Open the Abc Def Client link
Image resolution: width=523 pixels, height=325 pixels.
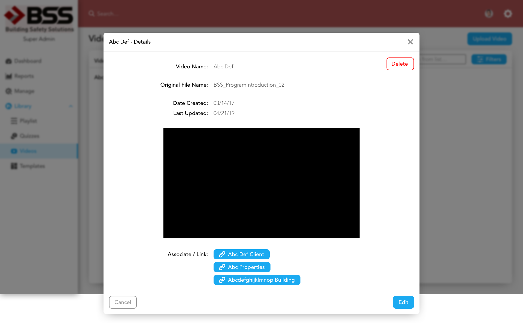[x=241, y=254]
